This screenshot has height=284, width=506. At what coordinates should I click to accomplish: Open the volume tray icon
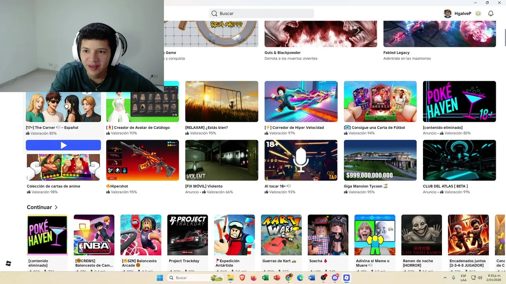tap(480, 278)
